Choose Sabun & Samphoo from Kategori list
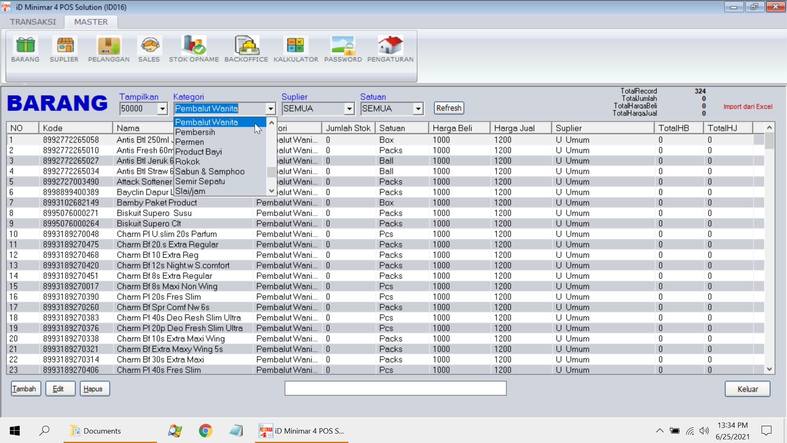Screen dimensions: 787x443 [x=210, y=171]
